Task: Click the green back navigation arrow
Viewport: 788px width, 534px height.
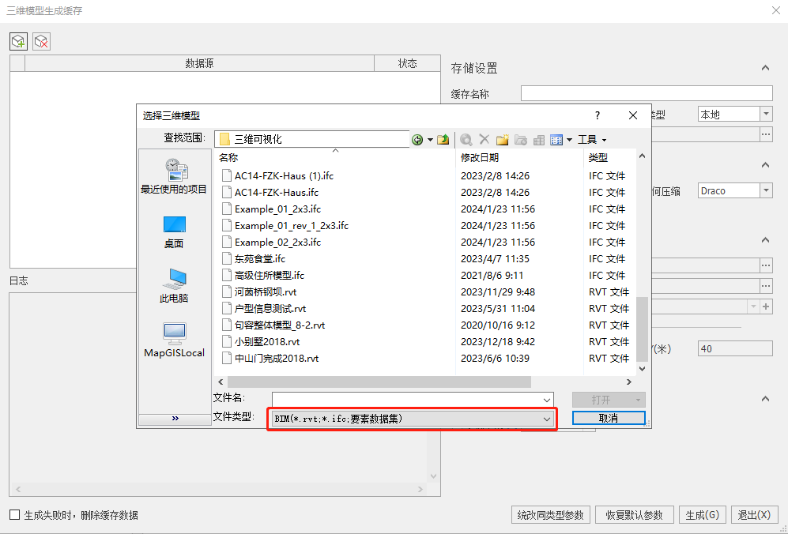Action: click(x=417, y=140)
